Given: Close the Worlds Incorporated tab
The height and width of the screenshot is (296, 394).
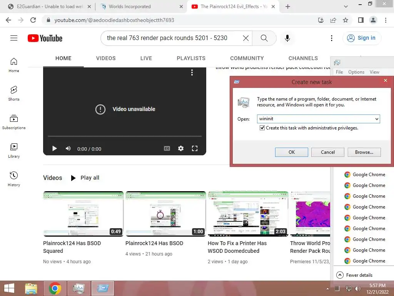Looking at the screenshot, I should (181, 7).
